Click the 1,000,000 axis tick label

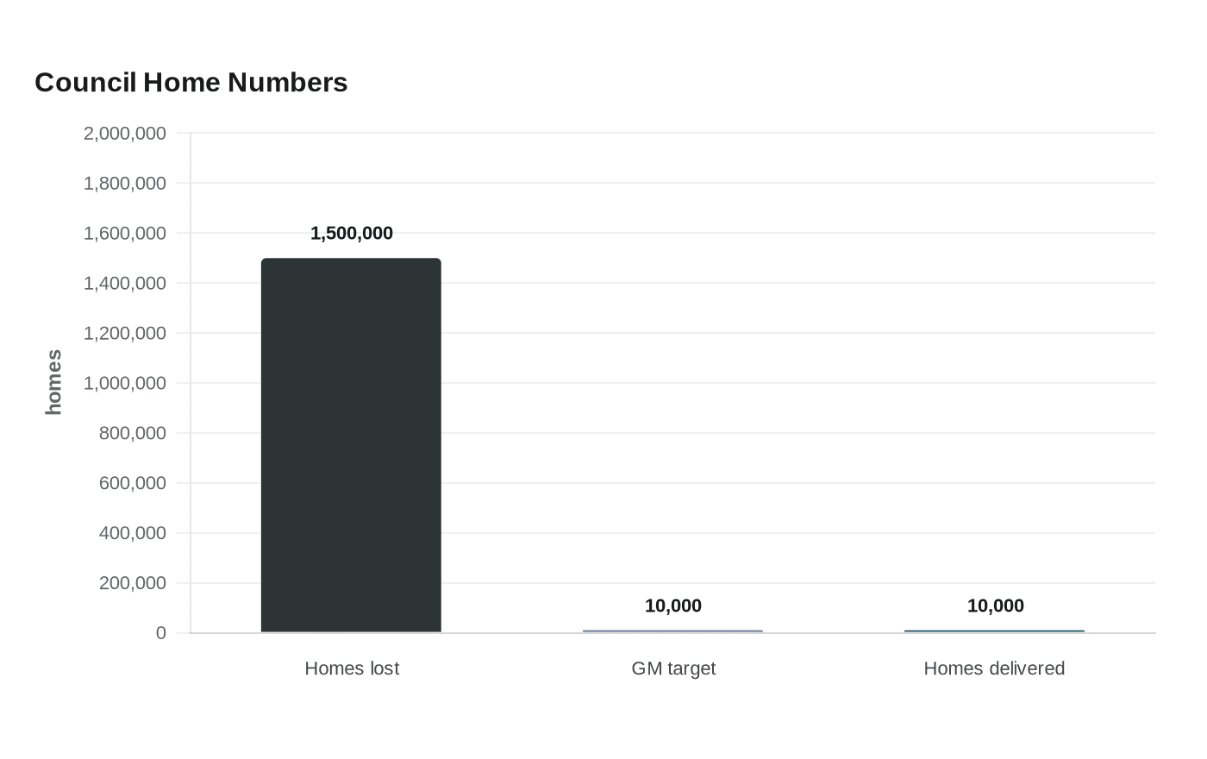click(125, 384)
